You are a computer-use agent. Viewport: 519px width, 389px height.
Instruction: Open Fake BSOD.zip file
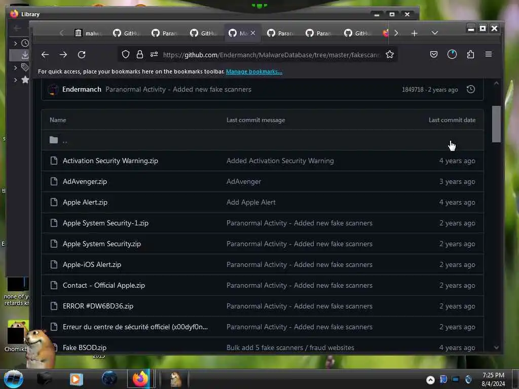[85, 347]
